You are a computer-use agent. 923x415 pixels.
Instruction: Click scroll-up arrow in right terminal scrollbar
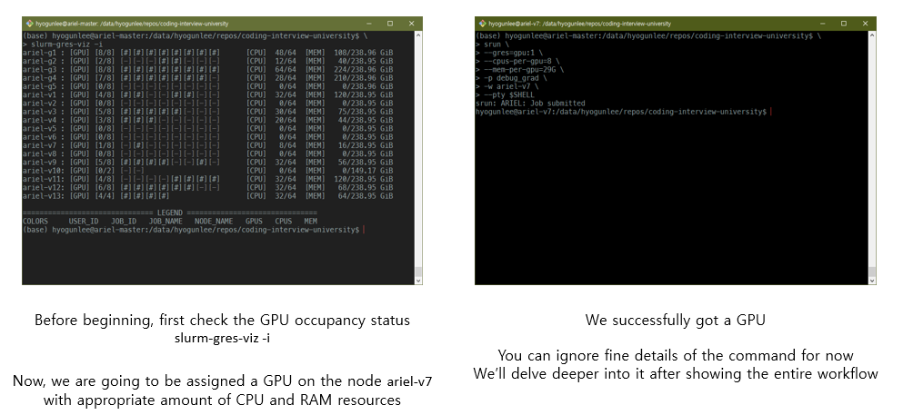click(x=872, y=35)
